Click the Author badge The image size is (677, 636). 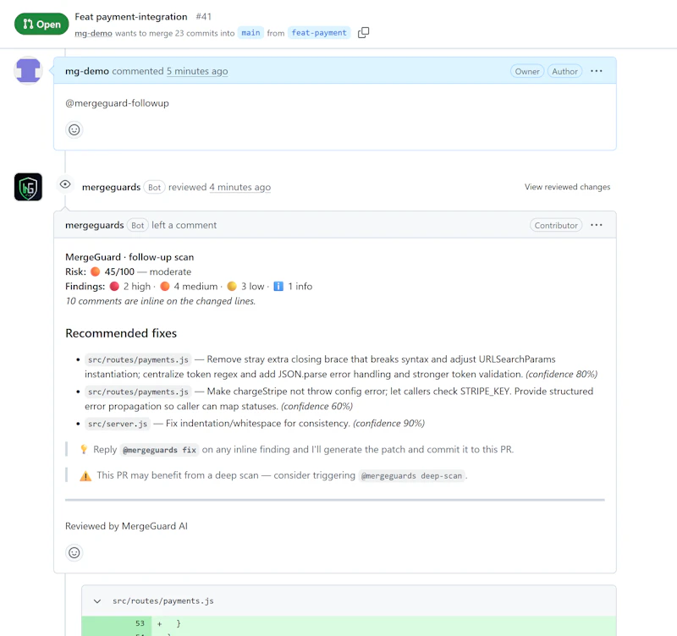tap(564, 72)
